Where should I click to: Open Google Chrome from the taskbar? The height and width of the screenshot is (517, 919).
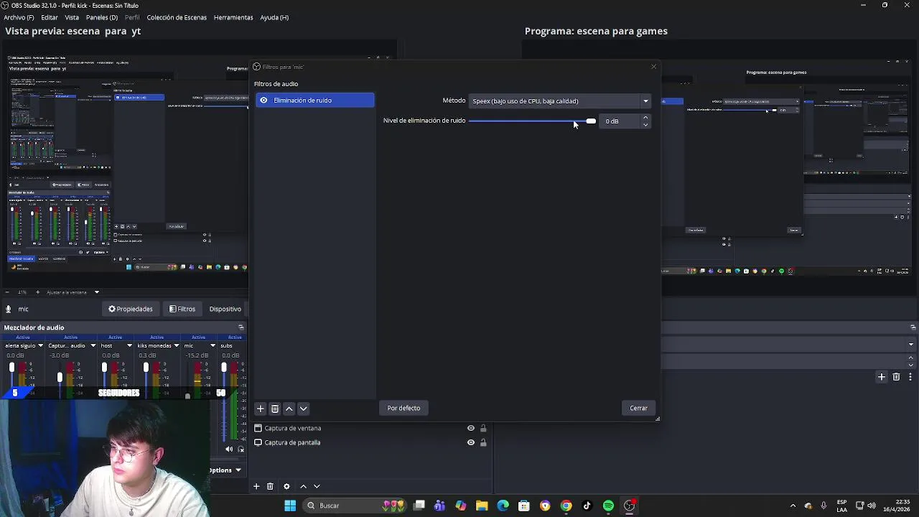click(x=566, y=506)
